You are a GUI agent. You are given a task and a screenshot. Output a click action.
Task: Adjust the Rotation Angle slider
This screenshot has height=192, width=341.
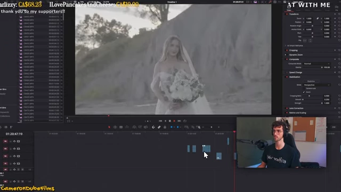(313, 26)
